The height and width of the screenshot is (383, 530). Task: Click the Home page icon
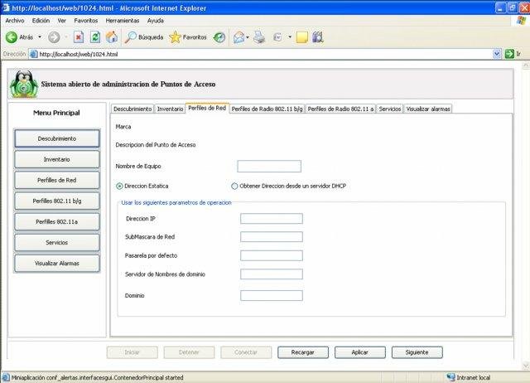point(112,36)
